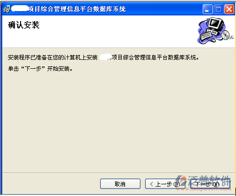Click the 泛普软件 watermark logo
The image size is (236, 196).
coord(204,181)
